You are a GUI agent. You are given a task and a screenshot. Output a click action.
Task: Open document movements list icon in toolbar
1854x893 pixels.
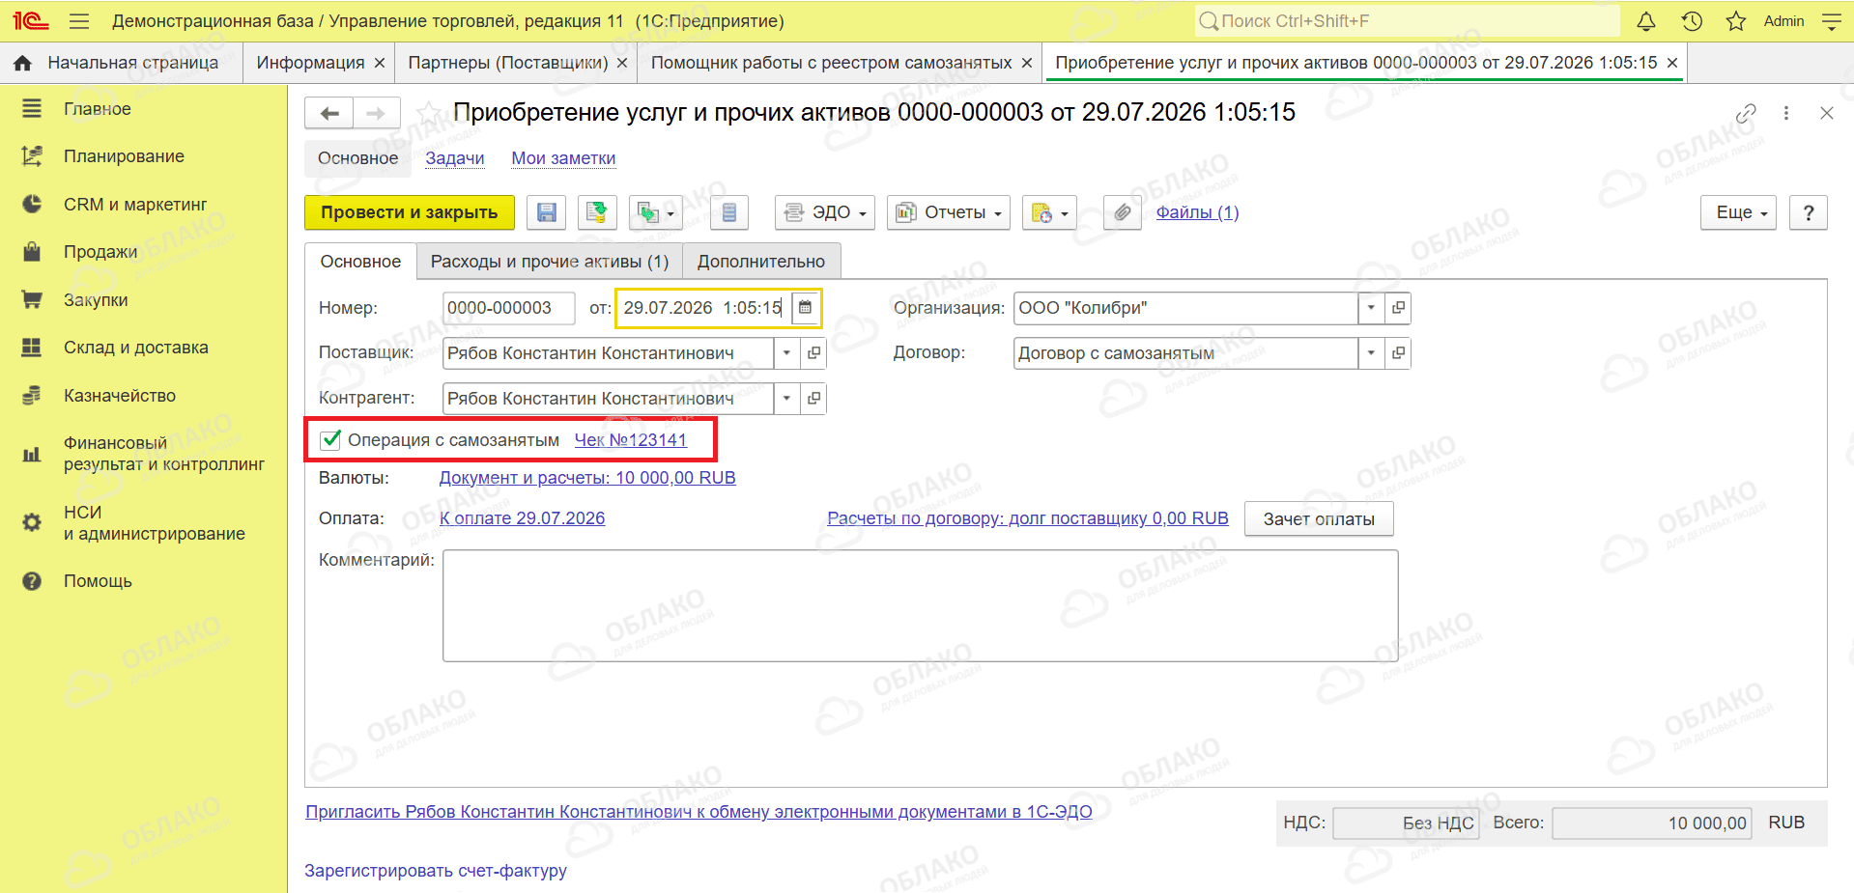(x=729, y=212)
